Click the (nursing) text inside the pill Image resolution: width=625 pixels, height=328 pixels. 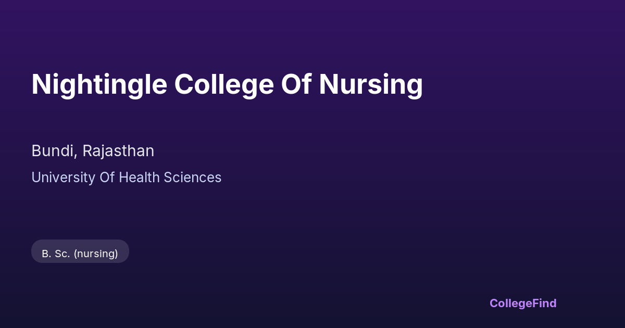point(96,254)
